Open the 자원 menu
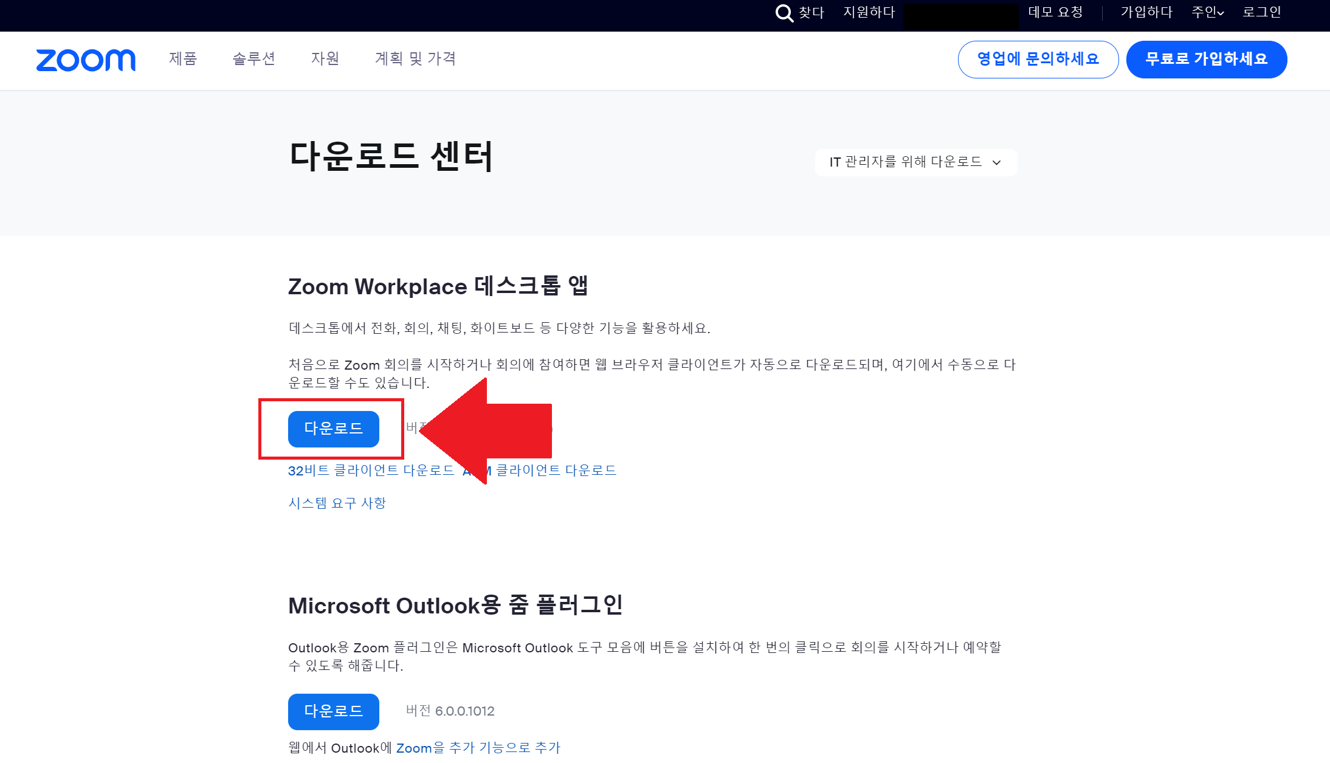This screenshot has height=763, width=1330. (x=324, y=59)
